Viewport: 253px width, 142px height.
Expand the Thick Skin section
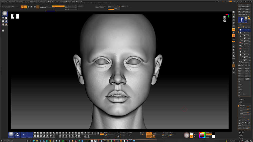[x=241, y=103]
